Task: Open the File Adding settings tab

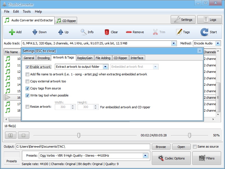Action: click(x=103, y=58)
